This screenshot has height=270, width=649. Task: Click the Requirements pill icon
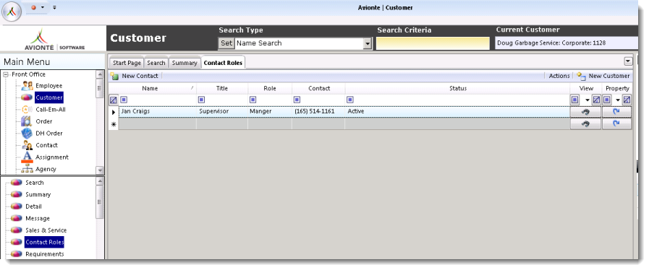(17, 254)
